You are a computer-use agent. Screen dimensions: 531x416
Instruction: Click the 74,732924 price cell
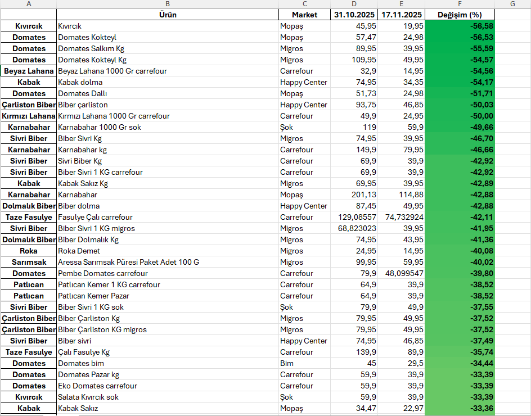(x=401, y=217)
